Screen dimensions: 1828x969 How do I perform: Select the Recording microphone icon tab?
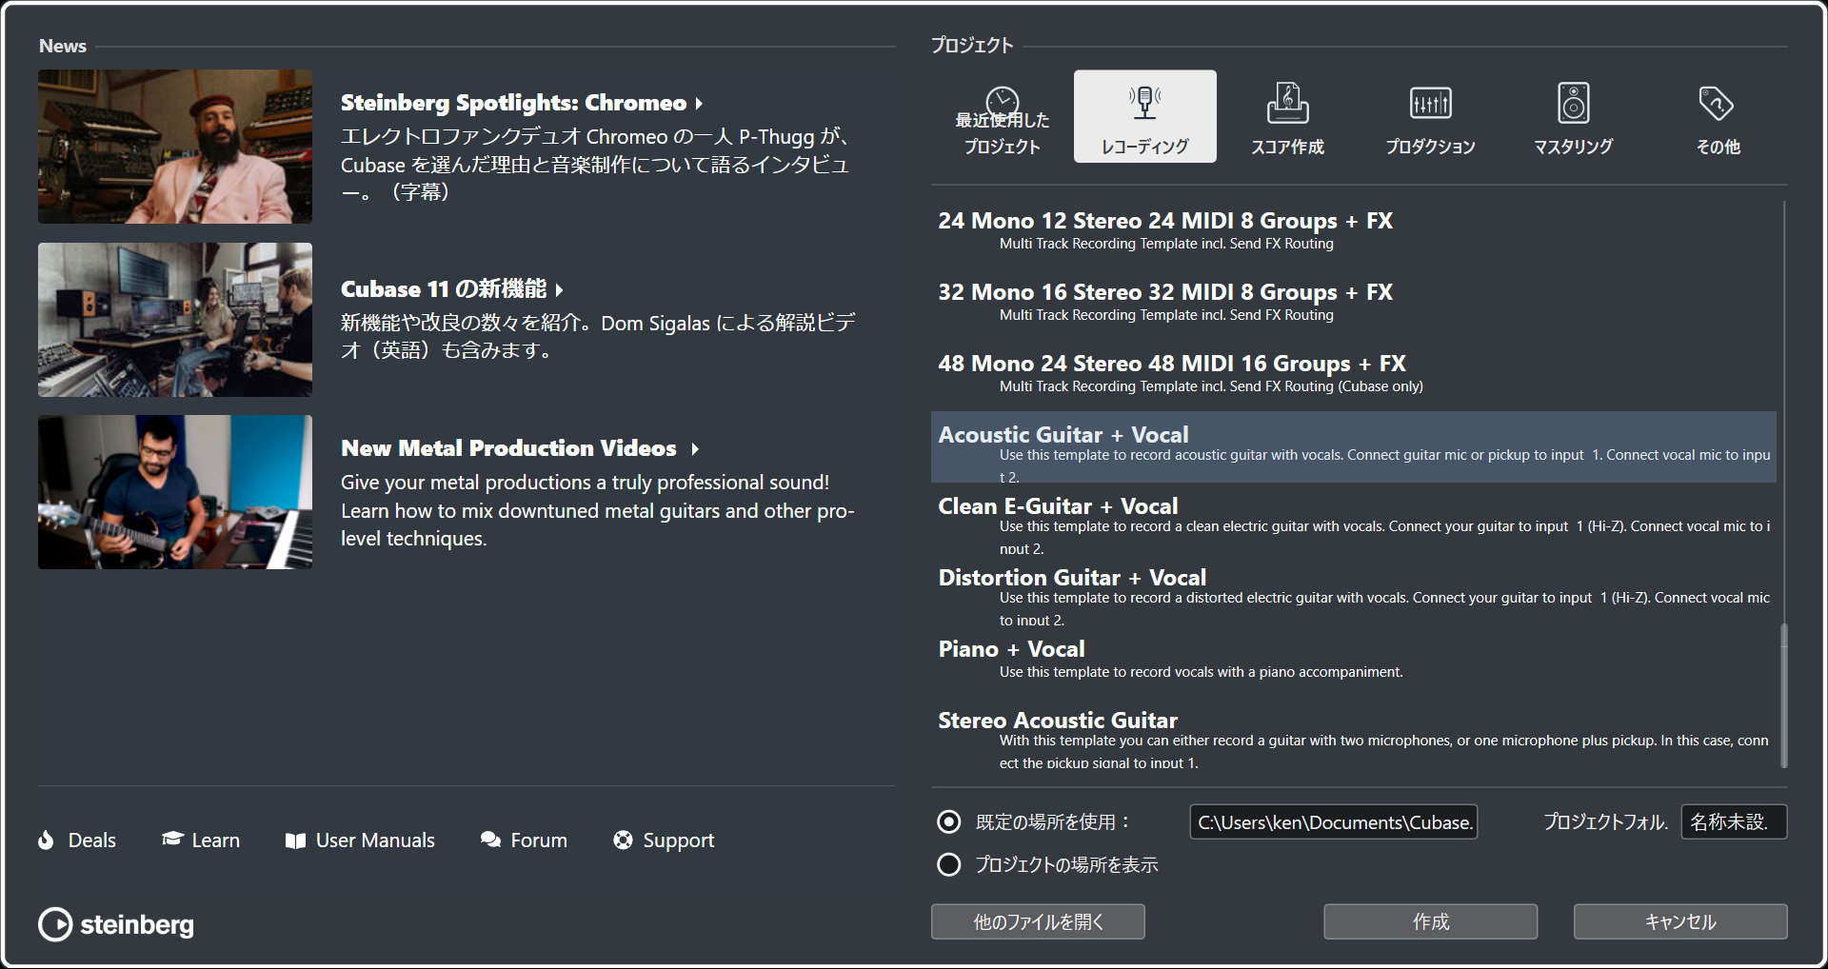[x=1144, y=102]
